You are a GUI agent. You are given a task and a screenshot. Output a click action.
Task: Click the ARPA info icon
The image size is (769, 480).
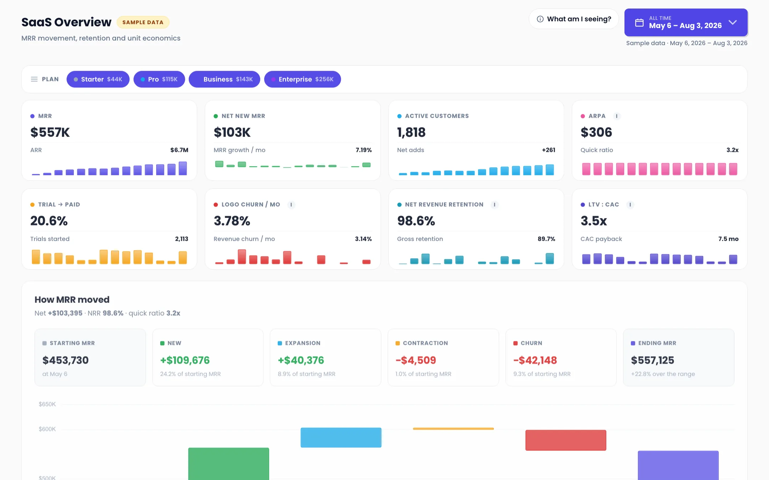coord(617,116)
